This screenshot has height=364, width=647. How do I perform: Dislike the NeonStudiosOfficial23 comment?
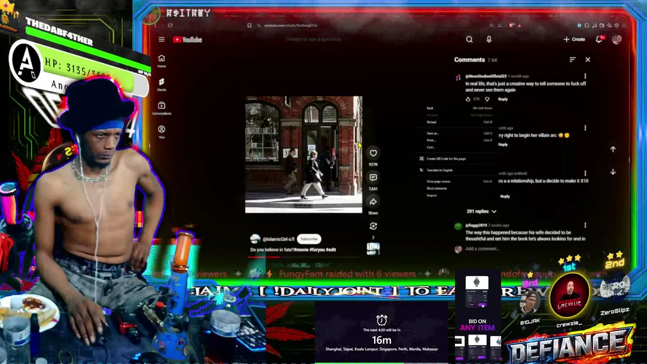coord(487,99)
